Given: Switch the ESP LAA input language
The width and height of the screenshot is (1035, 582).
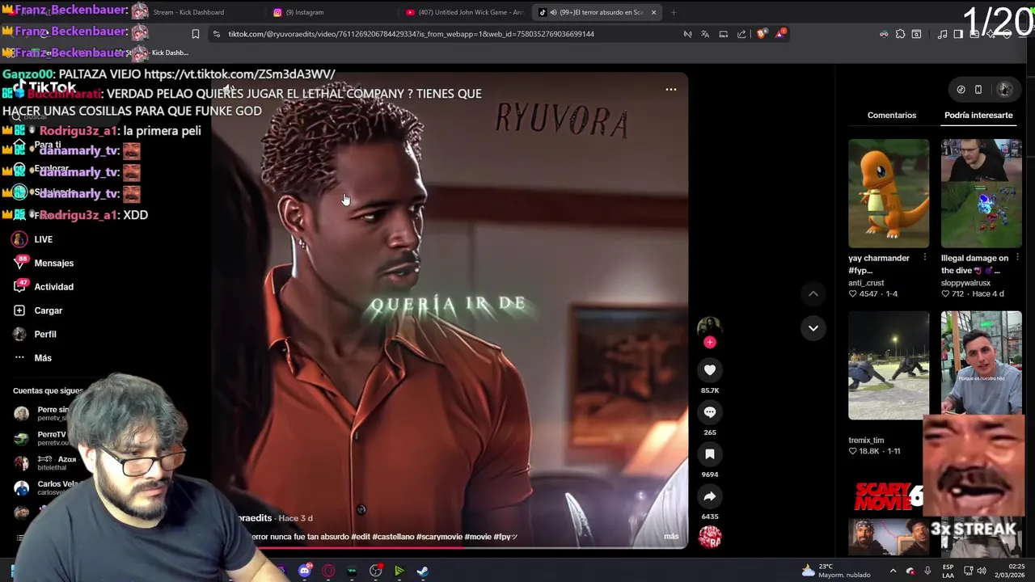Looking at the screenshot, I should [x=948, y=571].
